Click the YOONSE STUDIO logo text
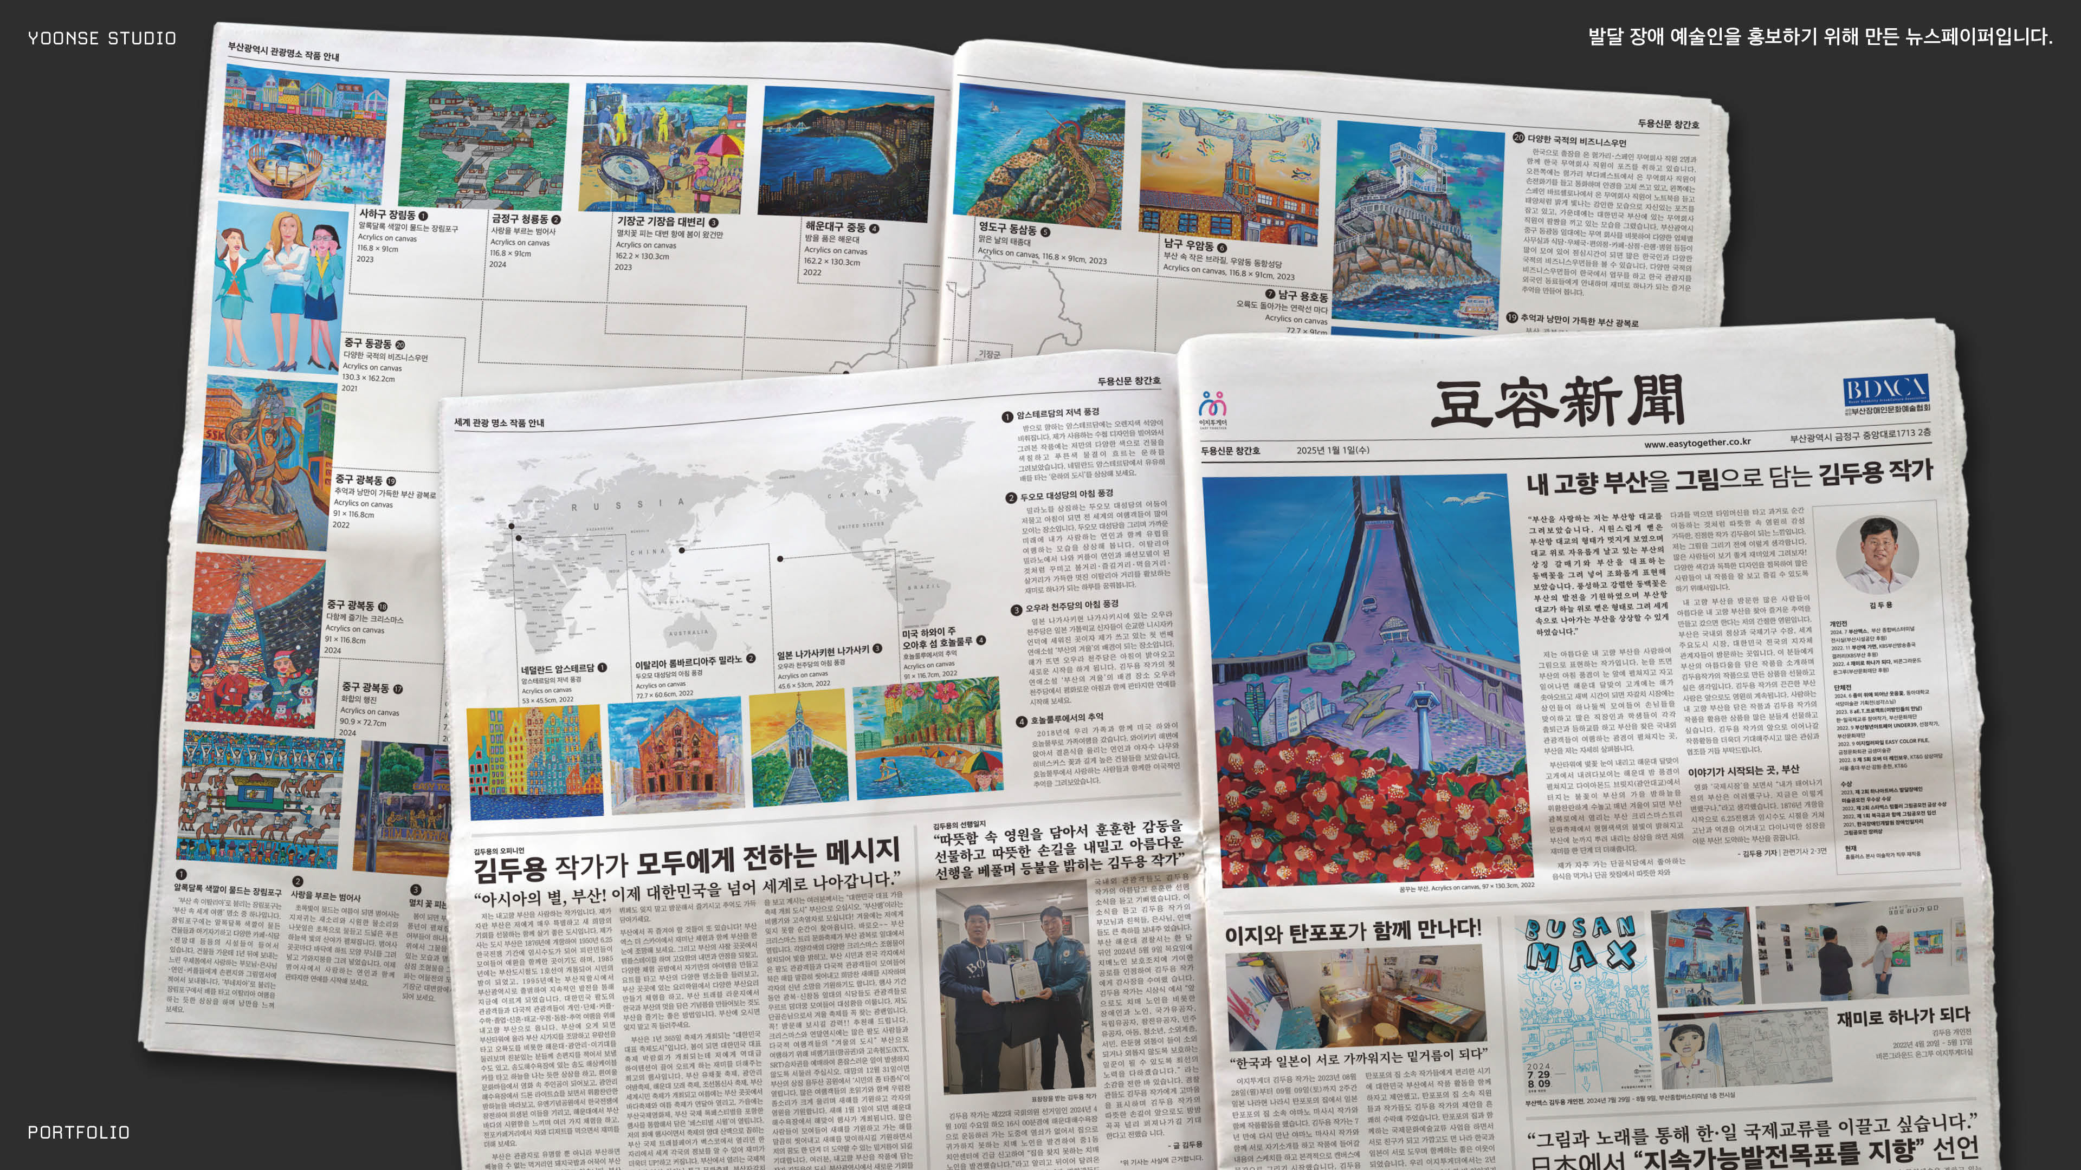Viewport: 2081px width, 1170px height. click(102, 38)
